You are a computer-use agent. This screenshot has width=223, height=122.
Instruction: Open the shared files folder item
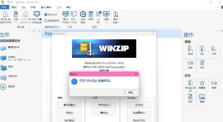click(x=9, y=77)
